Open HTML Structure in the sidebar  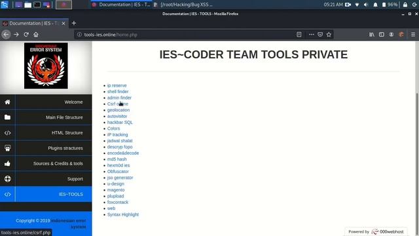(x=46, y=132)
